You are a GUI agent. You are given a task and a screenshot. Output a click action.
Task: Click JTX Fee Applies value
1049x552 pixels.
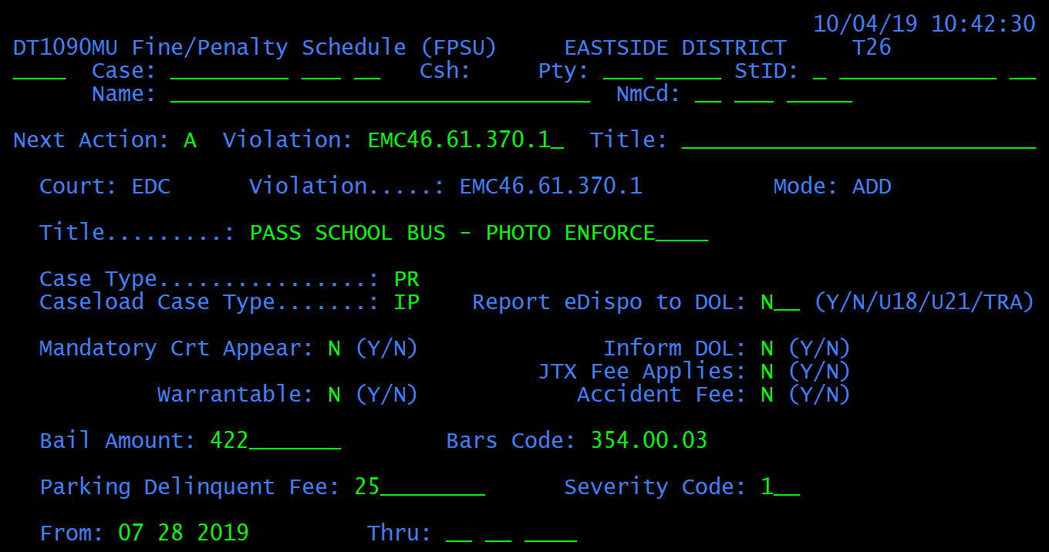click(x=767, y=372)
